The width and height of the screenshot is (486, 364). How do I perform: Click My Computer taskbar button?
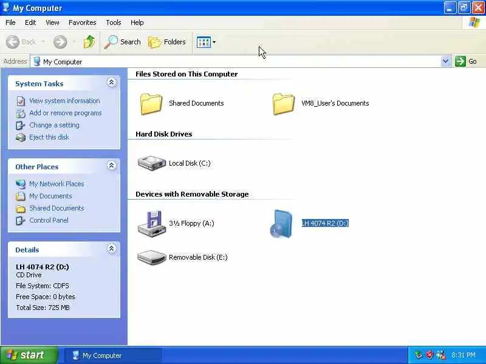click(114, 356)
